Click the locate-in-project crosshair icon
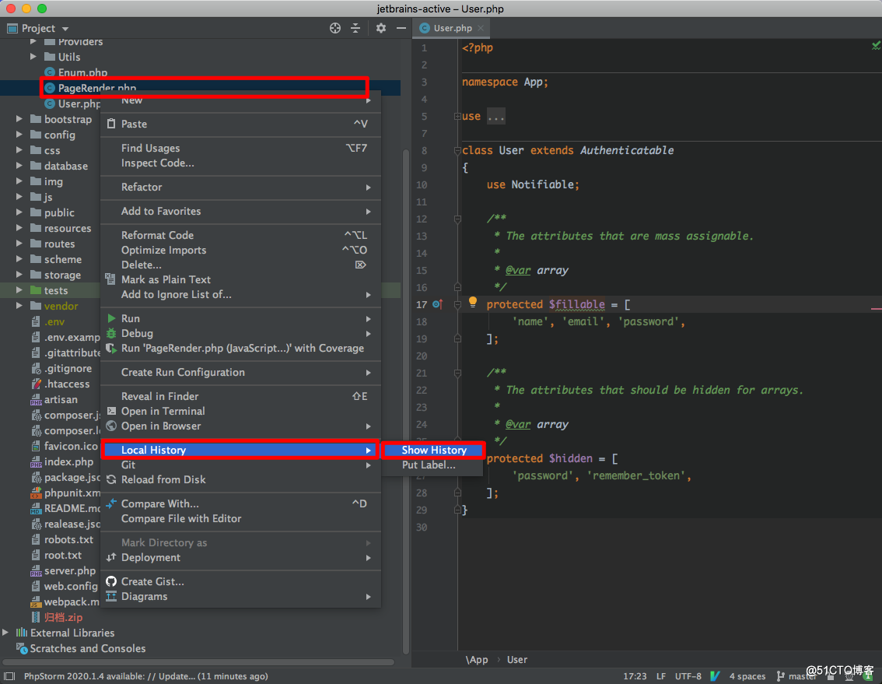 click(x=335, y=28)
